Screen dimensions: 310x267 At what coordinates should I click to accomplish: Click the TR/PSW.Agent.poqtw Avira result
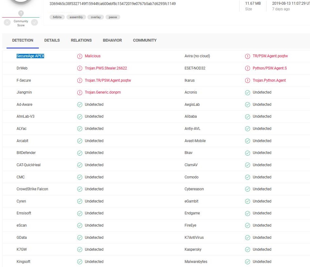[270, 56]
